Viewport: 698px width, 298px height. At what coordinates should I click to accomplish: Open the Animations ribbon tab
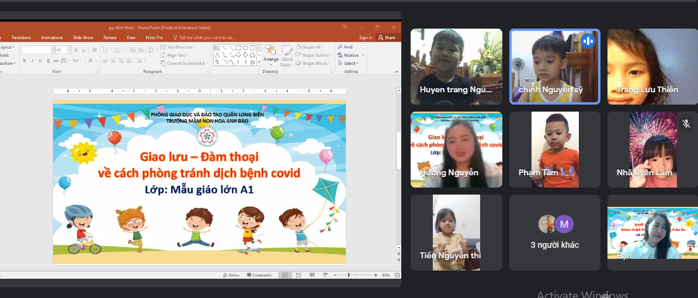click(51, 37)
